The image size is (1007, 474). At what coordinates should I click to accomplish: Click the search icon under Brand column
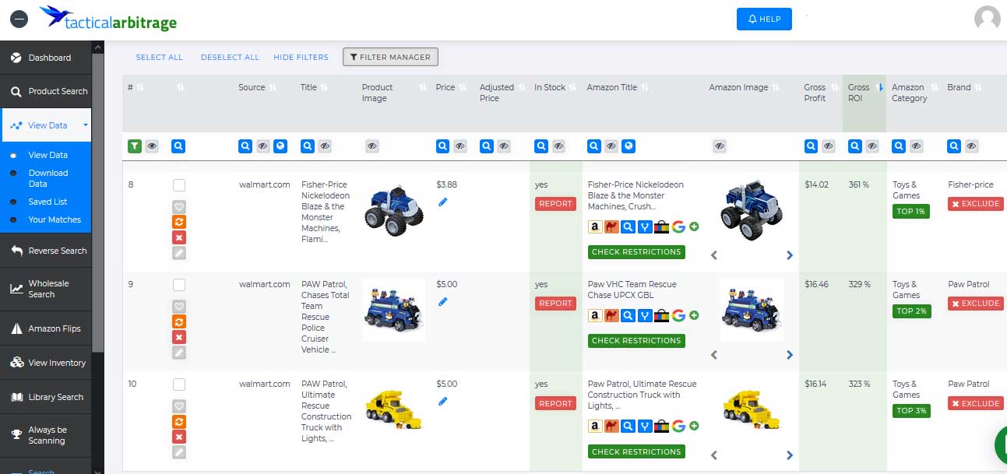click(954, 146)
